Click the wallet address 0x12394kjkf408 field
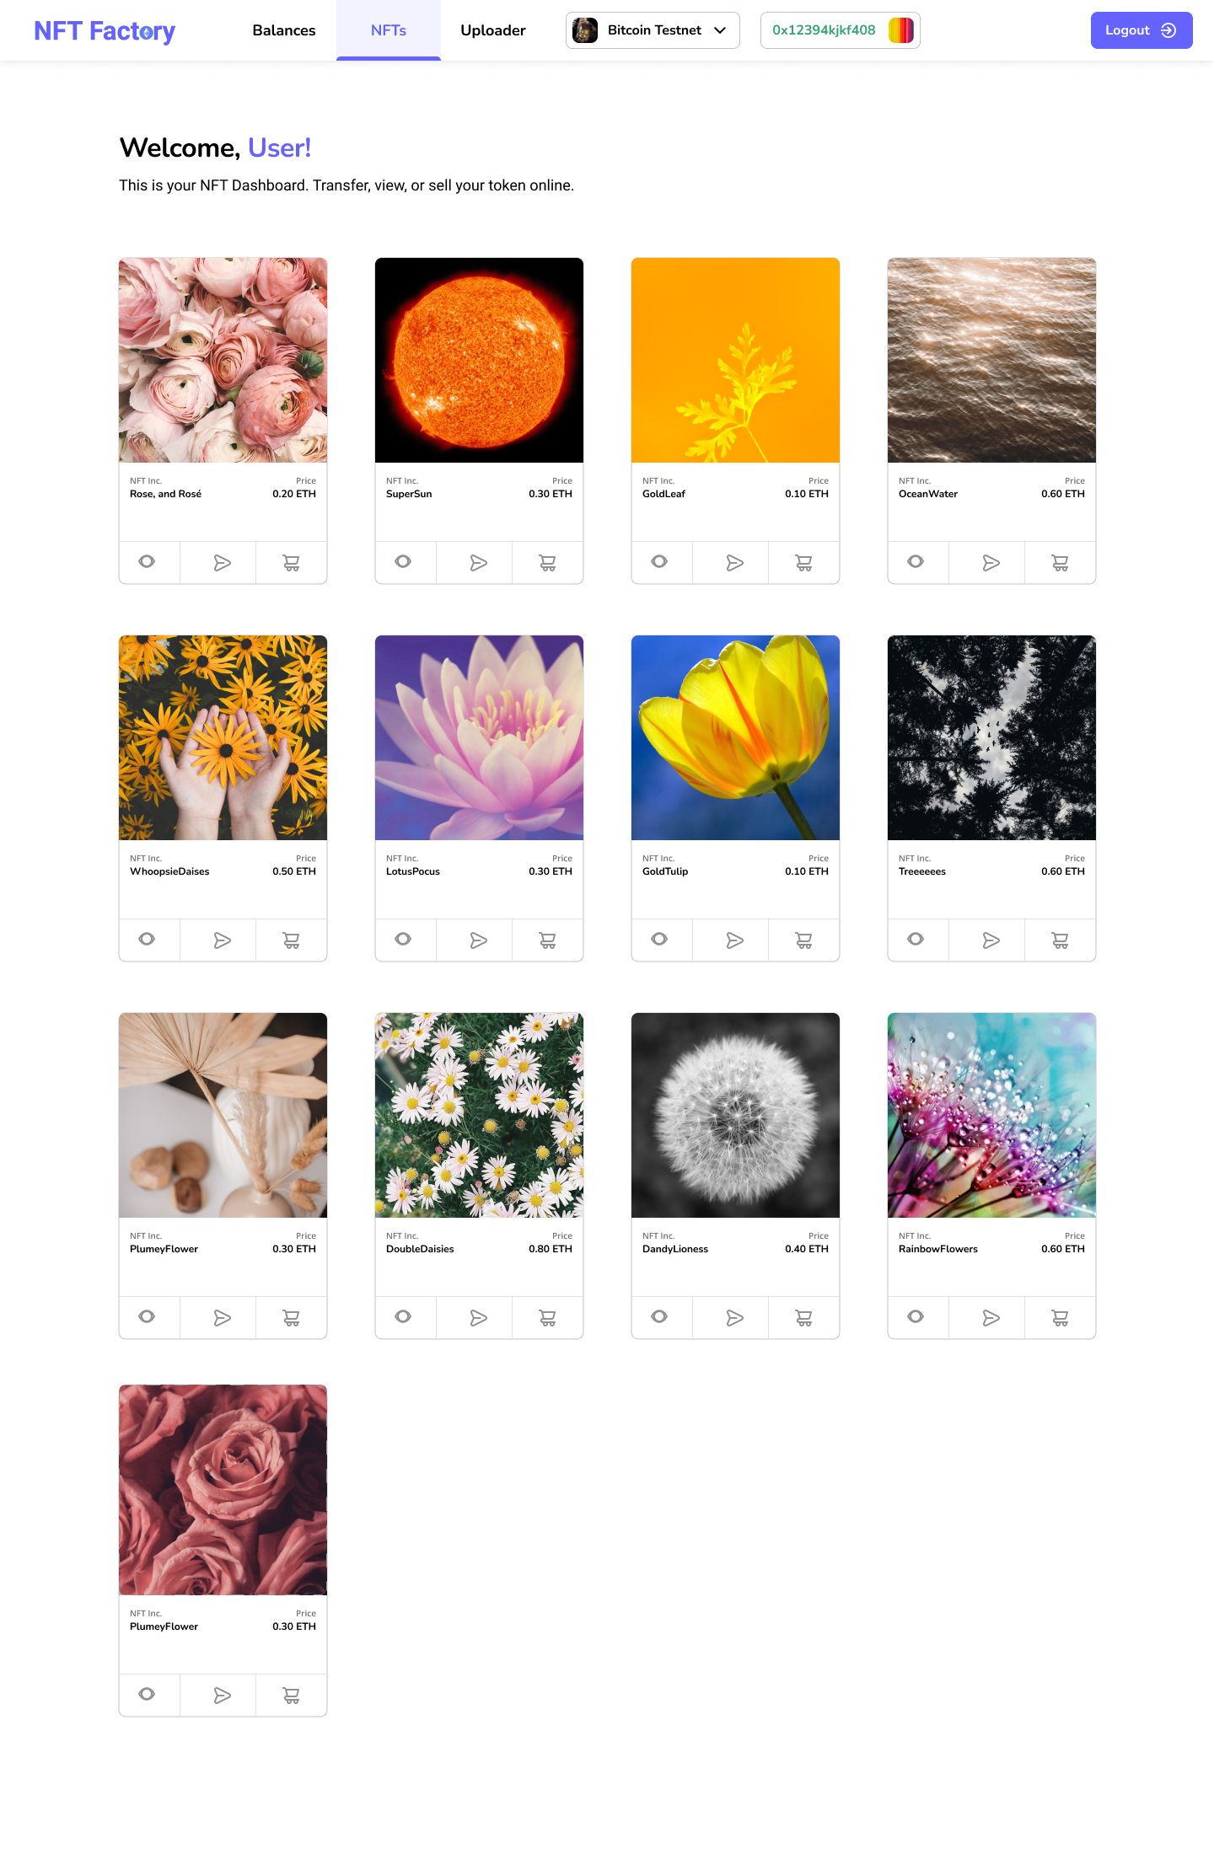This screenshot has height=1870, width=1214. point(840,30)
